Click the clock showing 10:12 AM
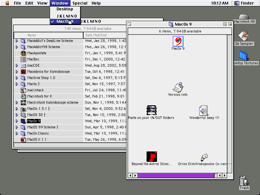260x195 pixels. (x=220, y=3)
